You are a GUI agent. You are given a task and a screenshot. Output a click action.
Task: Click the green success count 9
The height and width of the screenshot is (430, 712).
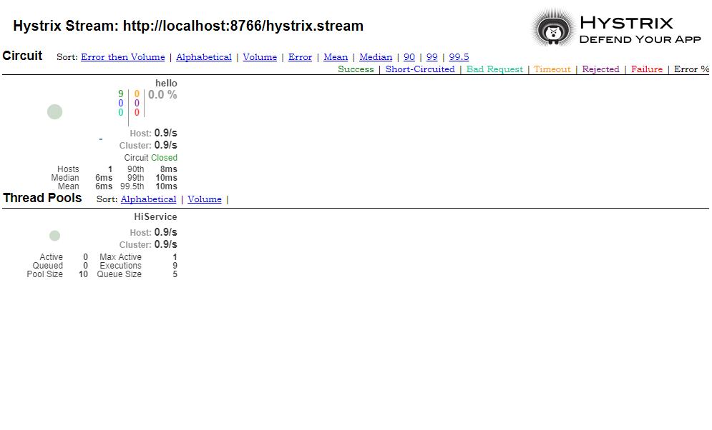point(121,94)
